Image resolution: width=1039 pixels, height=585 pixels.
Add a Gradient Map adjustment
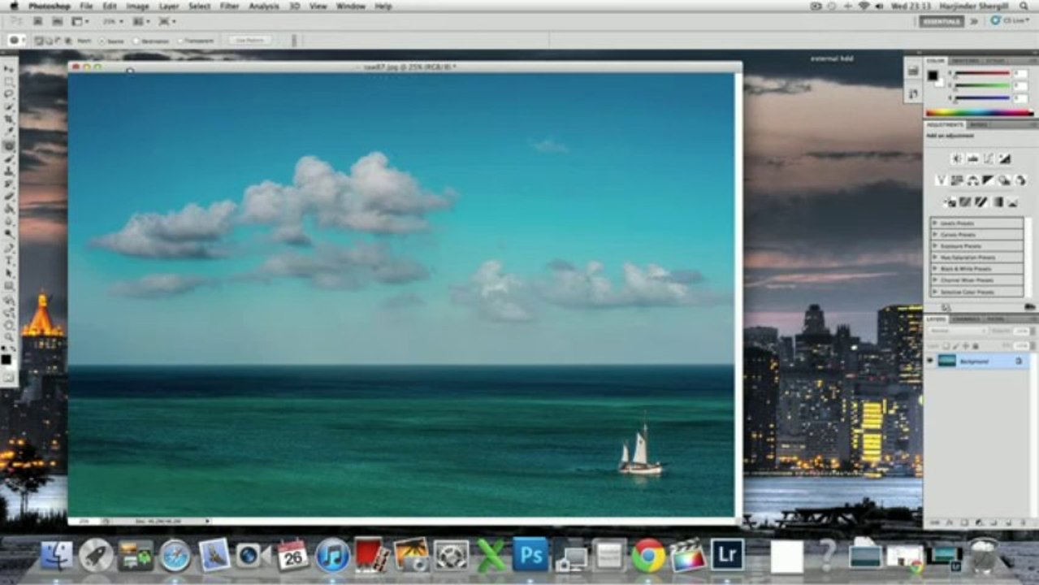pos(997,201)
